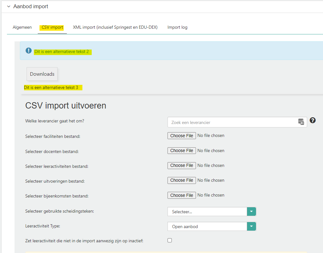Choose File for bijeenkomsten bestand
The width and height of the screenshot is (323, 253).
point(181,195)
